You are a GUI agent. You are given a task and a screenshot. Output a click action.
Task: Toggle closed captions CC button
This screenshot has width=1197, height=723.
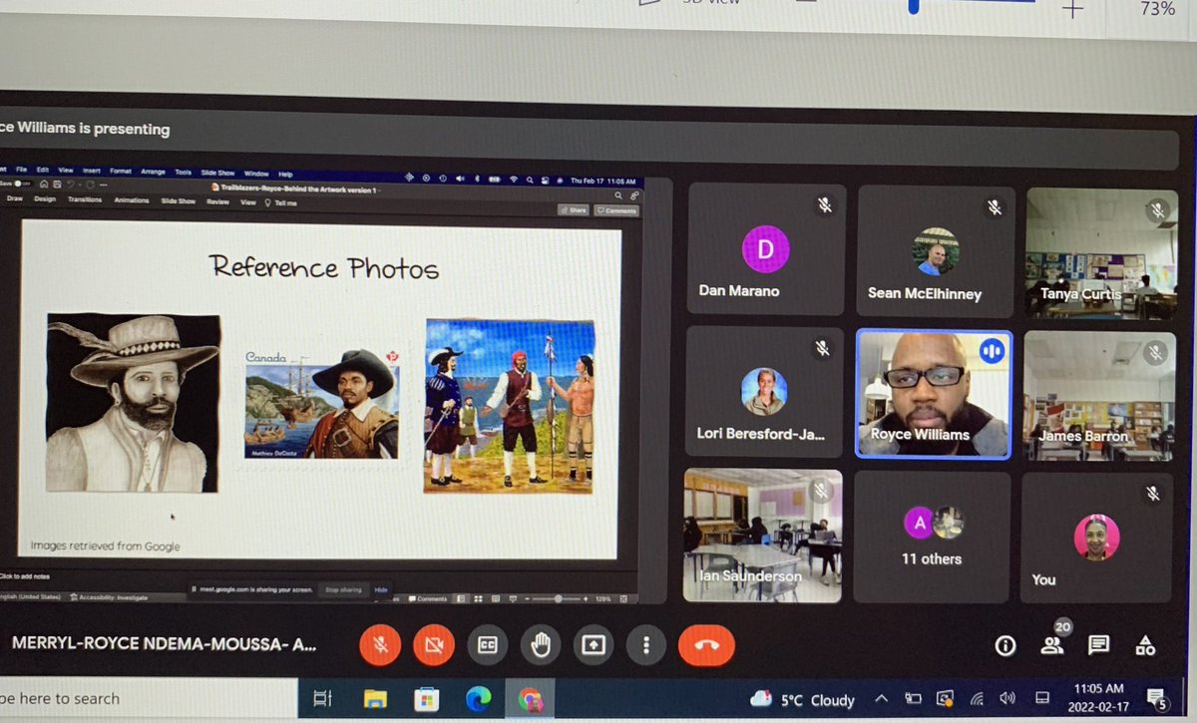pyautogui.click(x=488, y=645)
